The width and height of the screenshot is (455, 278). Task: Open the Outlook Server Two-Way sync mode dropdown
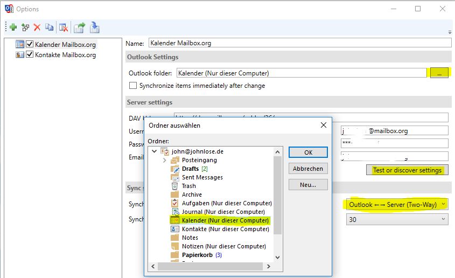coord(397,205)
